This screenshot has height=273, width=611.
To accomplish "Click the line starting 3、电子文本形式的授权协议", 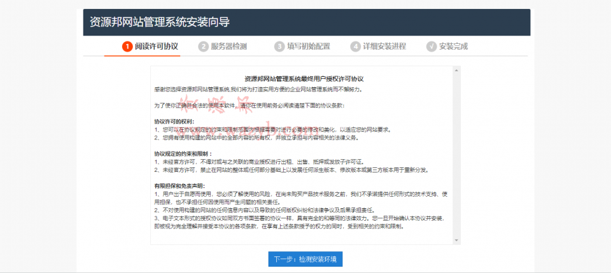I will tap(299, 222).
